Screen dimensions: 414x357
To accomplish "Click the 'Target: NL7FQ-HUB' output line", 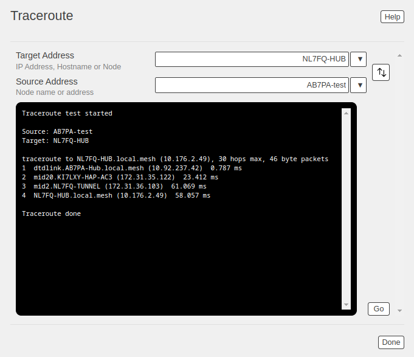I will coord(55,140).
